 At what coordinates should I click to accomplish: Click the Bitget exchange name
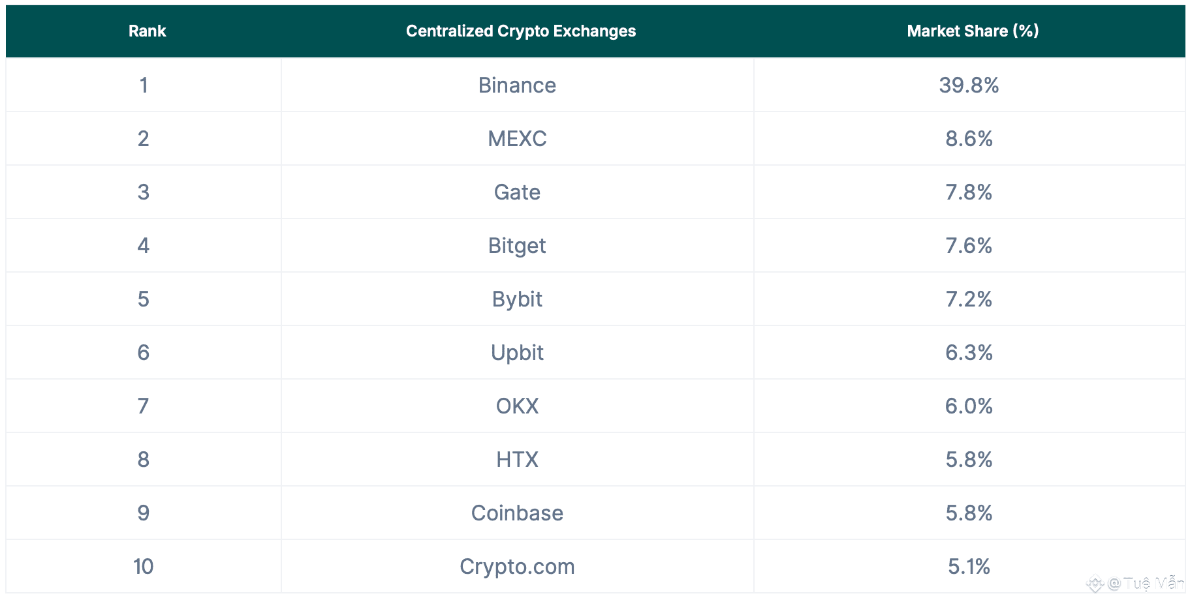[x=517, y=246]
